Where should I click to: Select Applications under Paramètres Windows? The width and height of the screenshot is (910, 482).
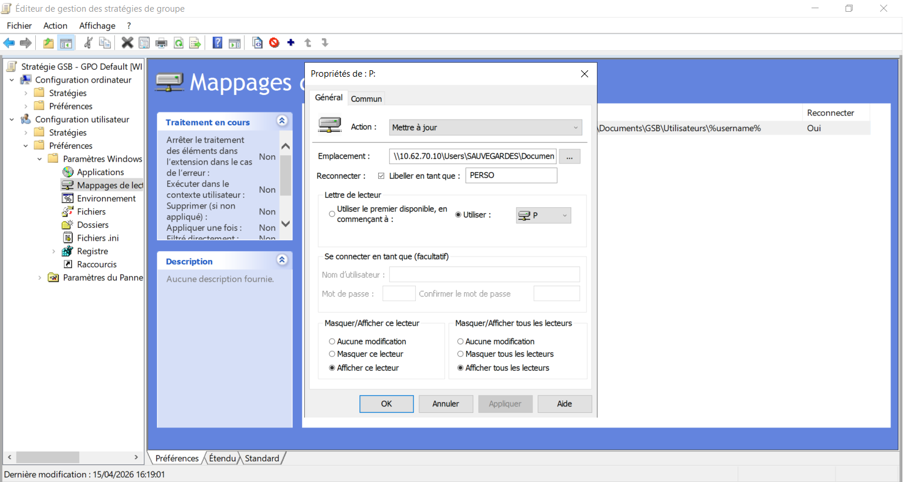[x=100, y=172]
